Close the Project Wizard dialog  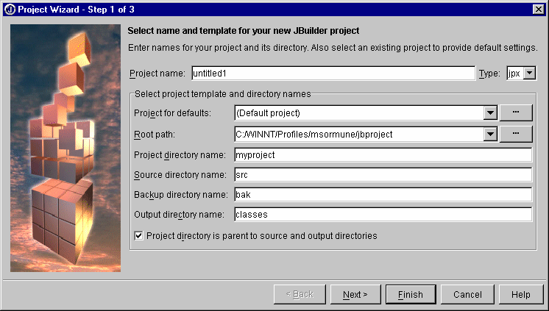(538, 10)
